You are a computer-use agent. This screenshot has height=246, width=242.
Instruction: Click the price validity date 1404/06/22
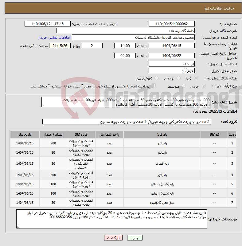[x=172, y=55]
